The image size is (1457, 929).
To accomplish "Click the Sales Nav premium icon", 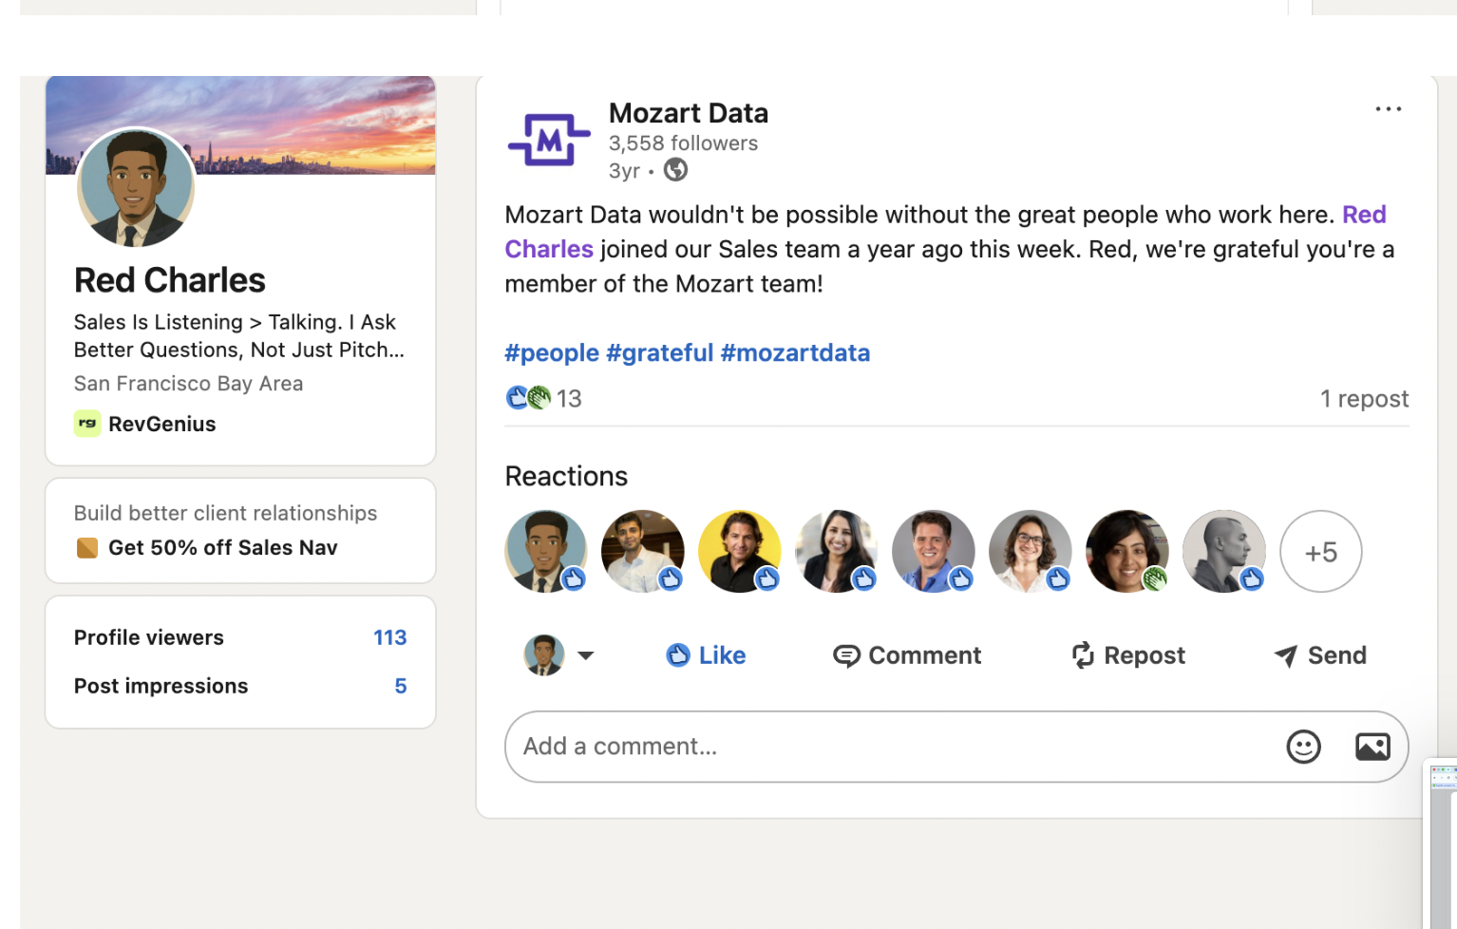I will 87,548.
